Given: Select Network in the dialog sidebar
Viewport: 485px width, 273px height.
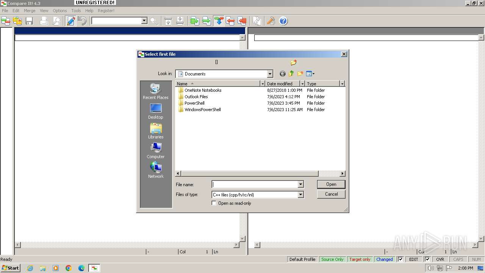Looking at the screenshot, I should 156,171.
